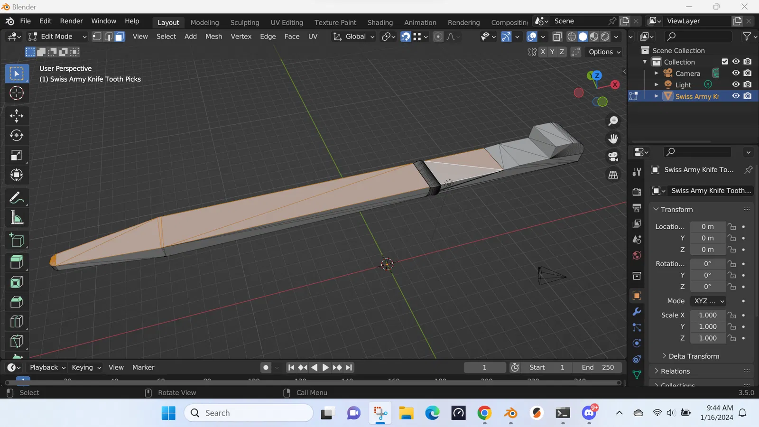Click the Scale X value field
759x427 pixels.
pyautogui.click(x=707, y=315)
